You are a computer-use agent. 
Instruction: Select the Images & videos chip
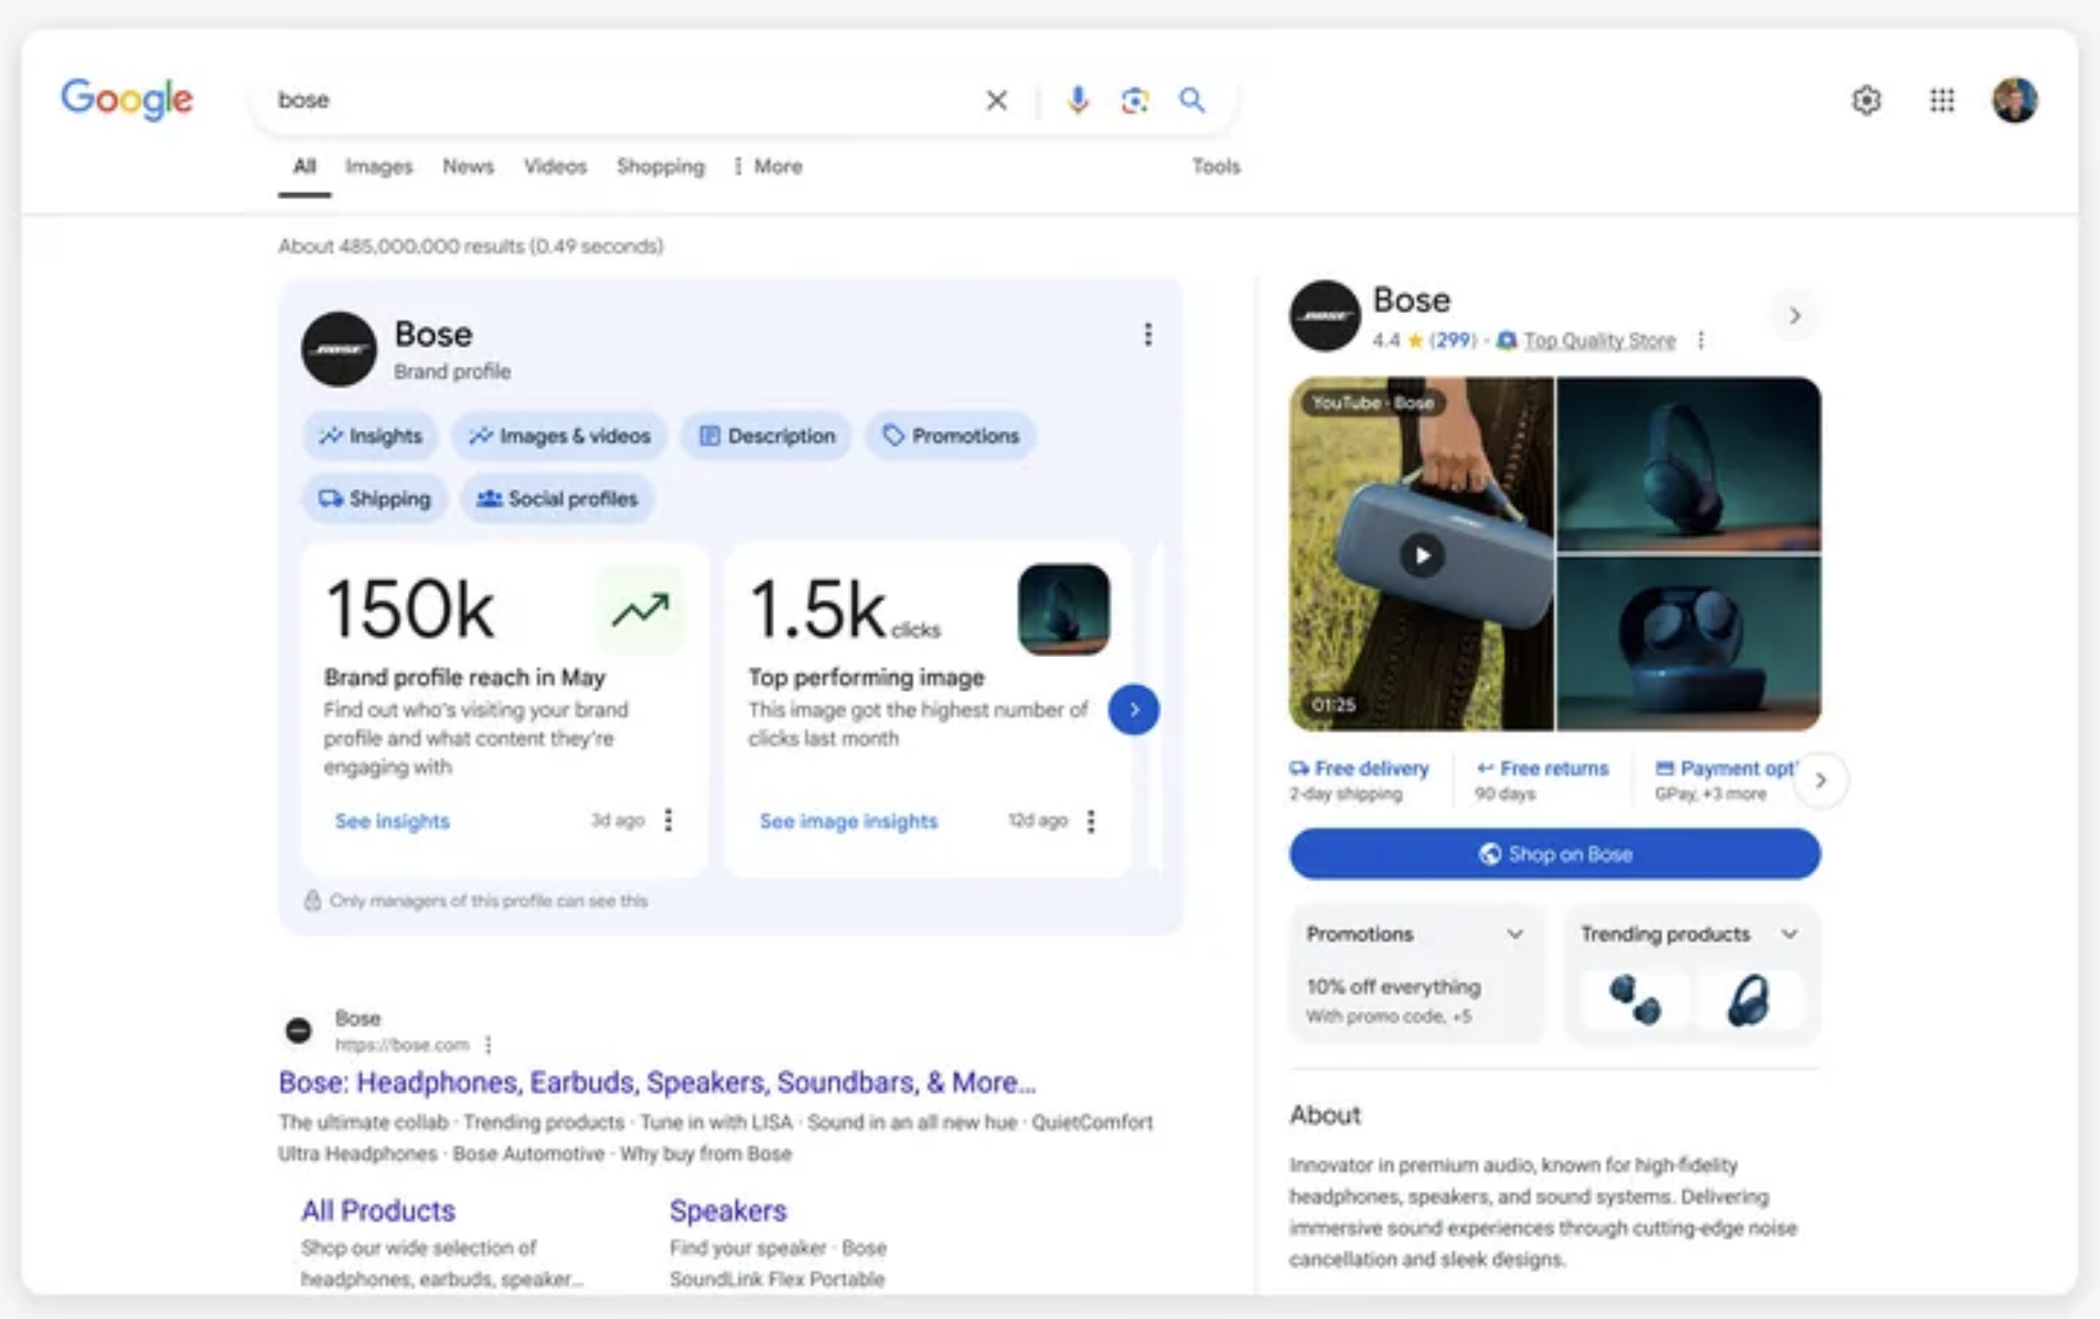[x=559, y=436]
